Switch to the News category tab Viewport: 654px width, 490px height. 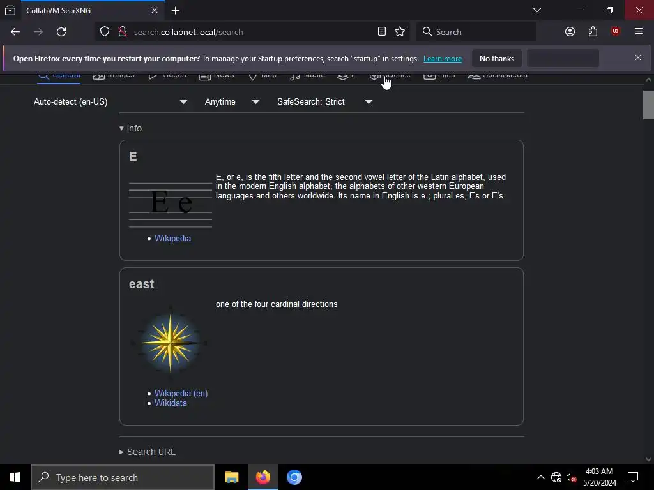pyautogui.click(x=217, y=76)
